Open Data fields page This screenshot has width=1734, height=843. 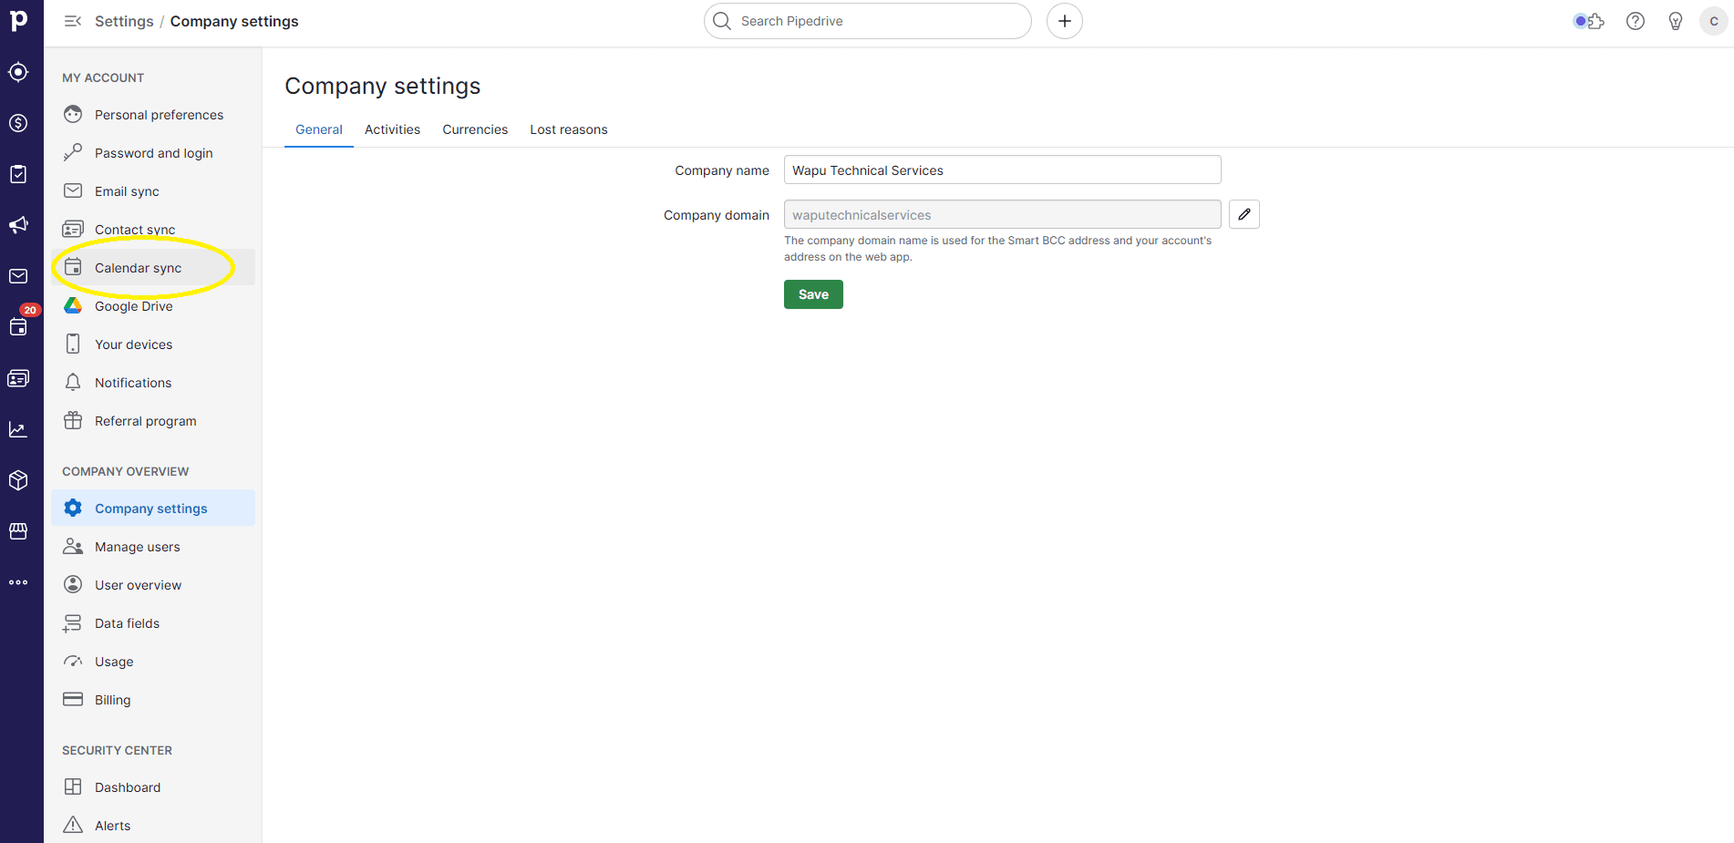pos(153,623)
